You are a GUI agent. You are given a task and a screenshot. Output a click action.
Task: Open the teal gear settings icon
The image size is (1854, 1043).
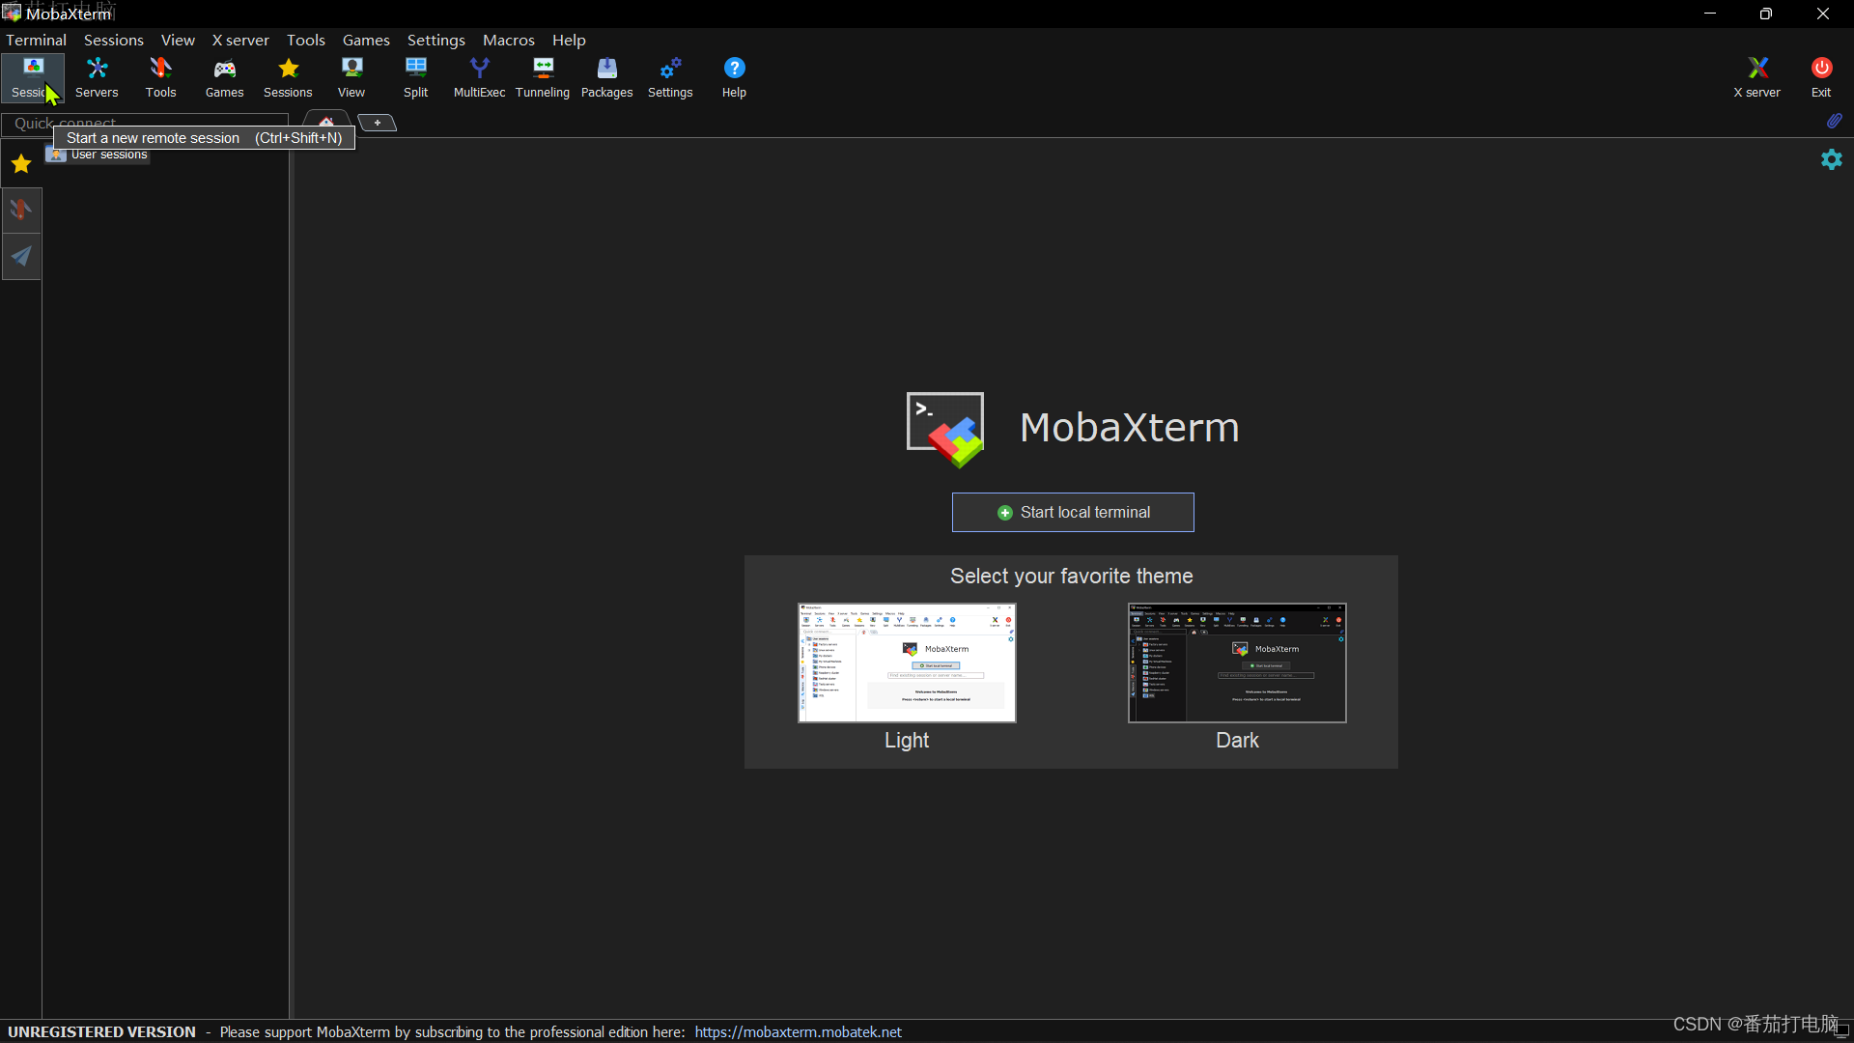pos(1832,159)
